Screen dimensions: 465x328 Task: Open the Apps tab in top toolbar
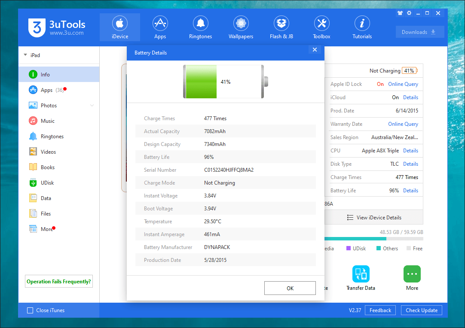(x=160, y=27)
